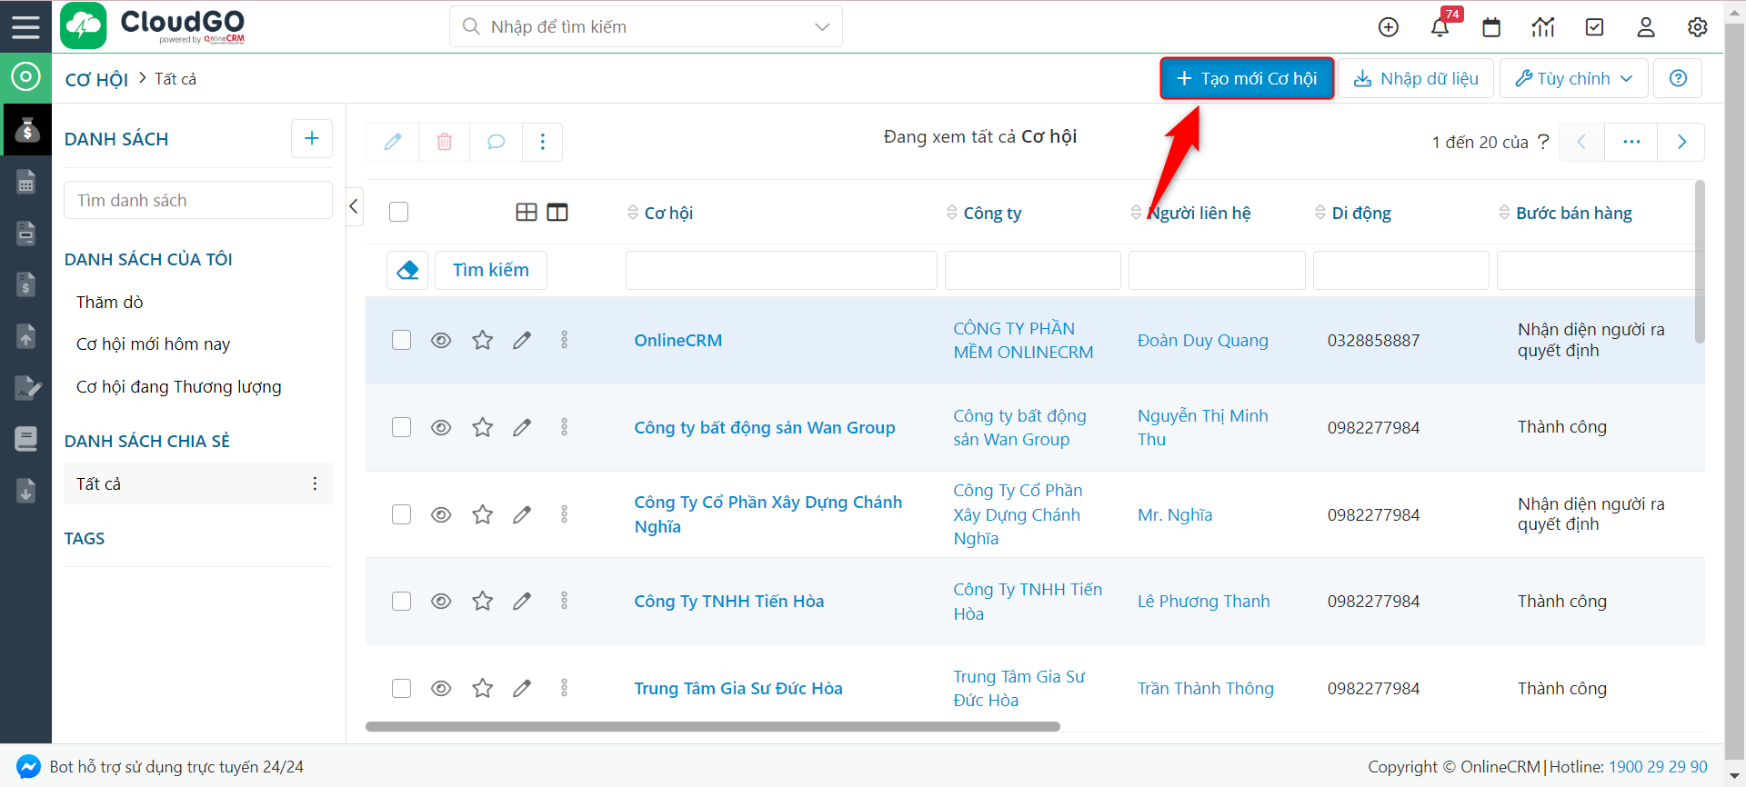This screenshot has width=1746, height=787.
Task: Open the calendar icon in top bar
Action: (x=1491, y=27)
